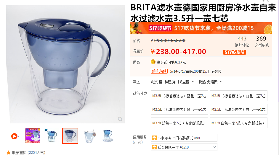Expand the 快递 免运费 shipping dropdown
This screenshot has height=155, width=279.
(x=210, y=82)
